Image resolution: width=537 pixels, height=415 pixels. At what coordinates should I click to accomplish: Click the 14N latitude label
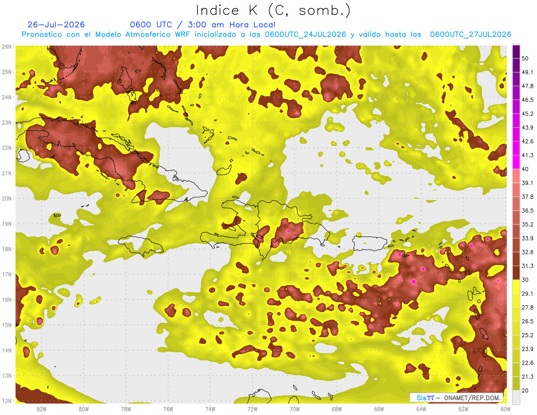7,350
